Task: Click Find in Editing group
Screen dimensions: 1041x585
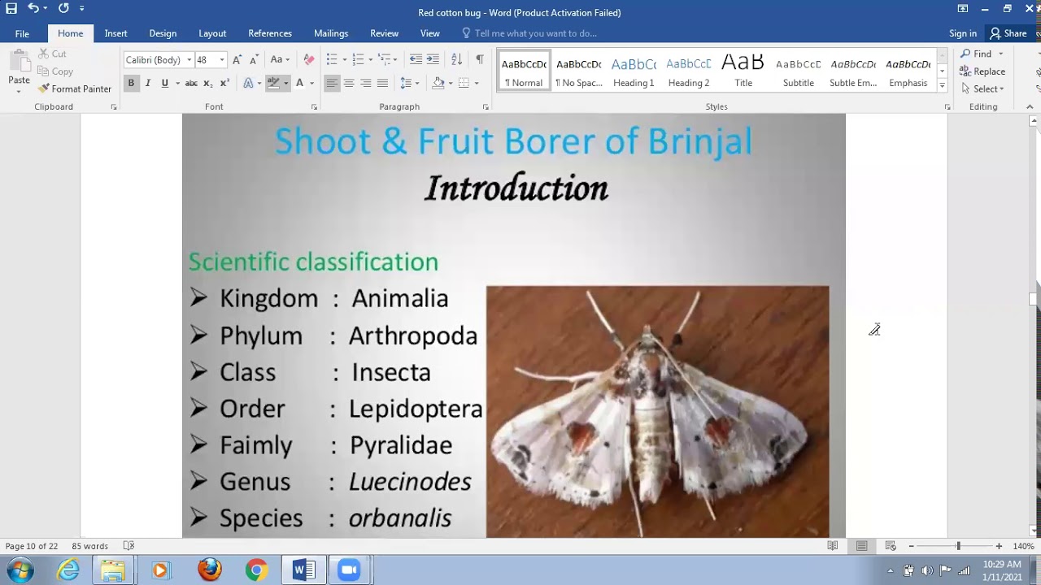Action: click(x=982, y=54)
